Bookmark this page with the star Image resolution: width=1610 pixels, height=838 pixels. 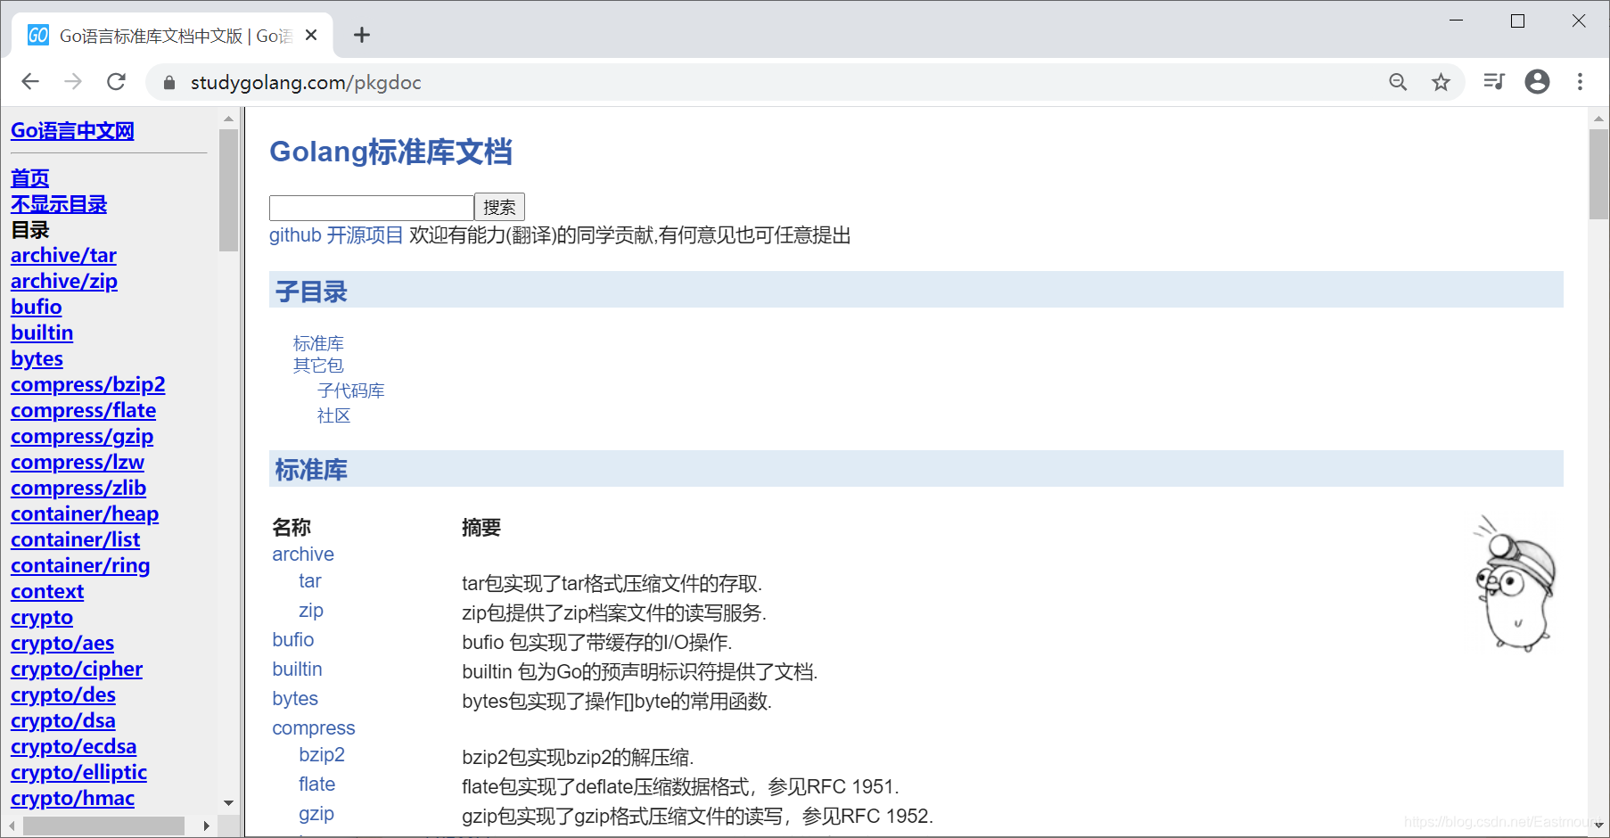pyautogui.click(x=1441, y=82)
